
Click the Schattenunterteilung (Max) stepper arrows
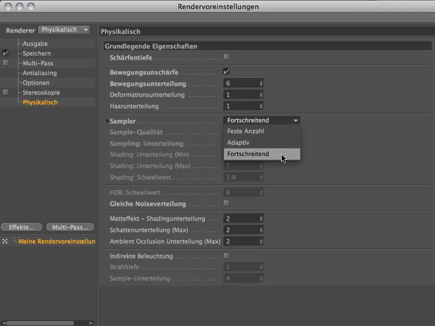tap(261, 230)
